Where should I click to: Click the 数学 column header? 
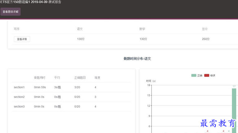point(142,29)
